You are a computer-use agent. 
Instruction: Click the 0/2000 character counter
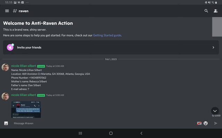point(216,116)
